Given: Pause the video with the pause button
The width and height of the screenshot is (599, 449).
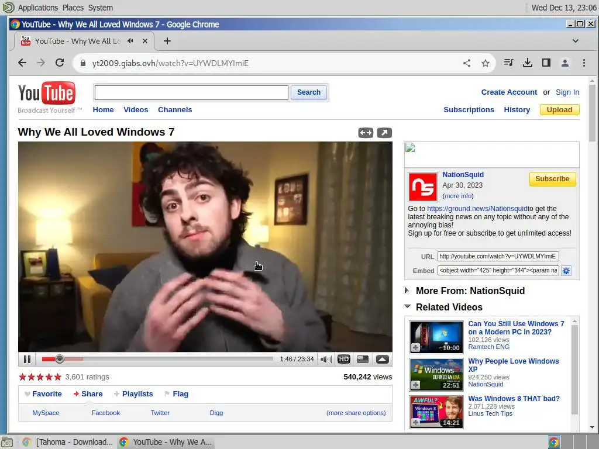Looking at the screenshot, I should [27, 360].
